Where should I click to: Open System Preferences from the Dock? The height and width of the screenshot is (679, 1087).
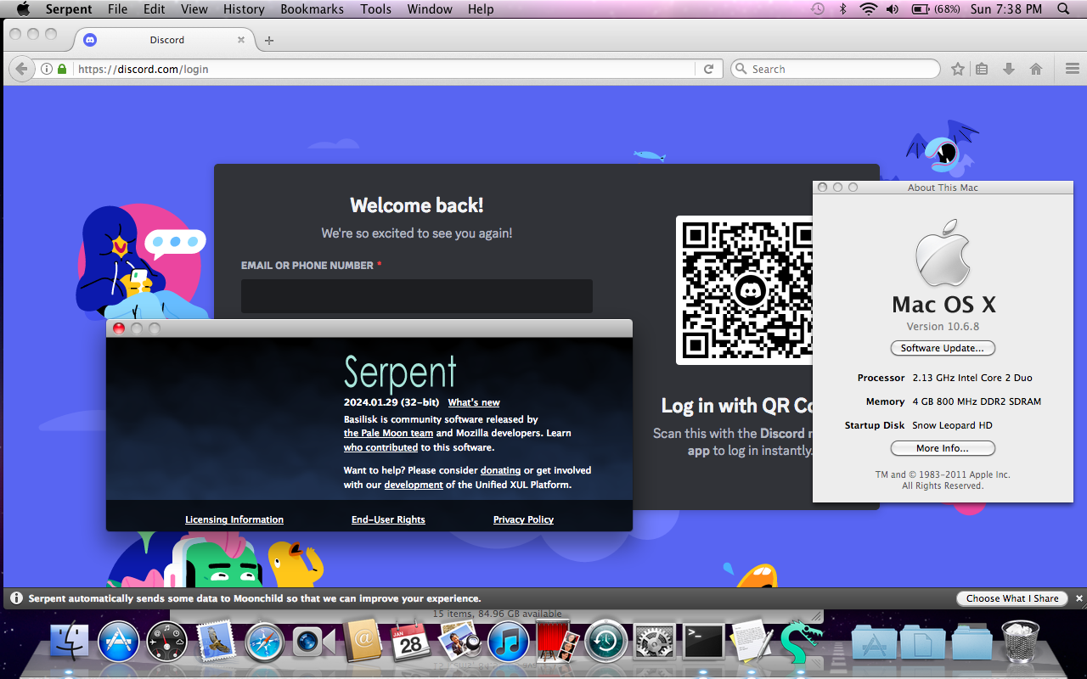[655, 642]
